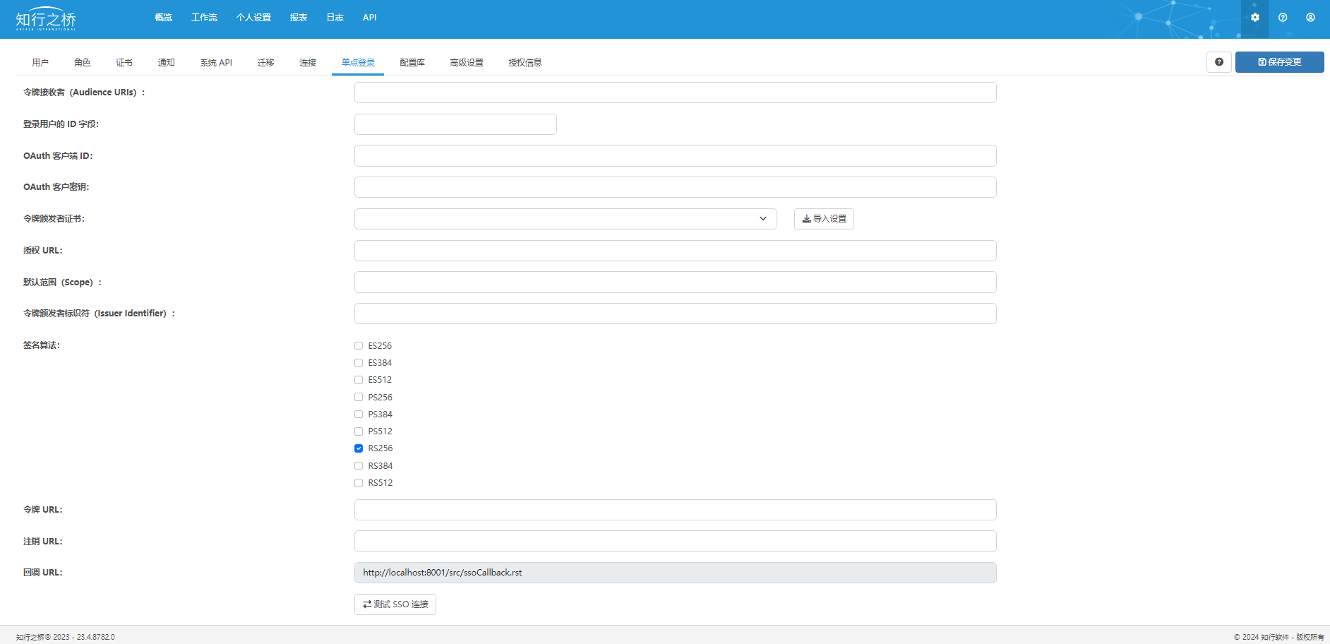Uncheck the RS256 signature algorithm
1330x644 pixels.
pos(359,448)
